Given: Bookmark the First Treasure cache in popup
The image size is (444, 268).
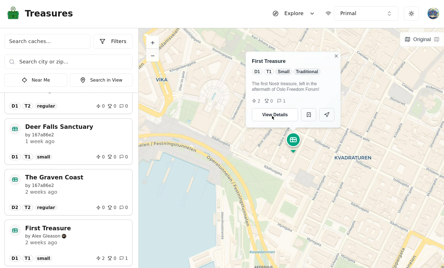Looking at the screenshot, I should coord(309,115).
